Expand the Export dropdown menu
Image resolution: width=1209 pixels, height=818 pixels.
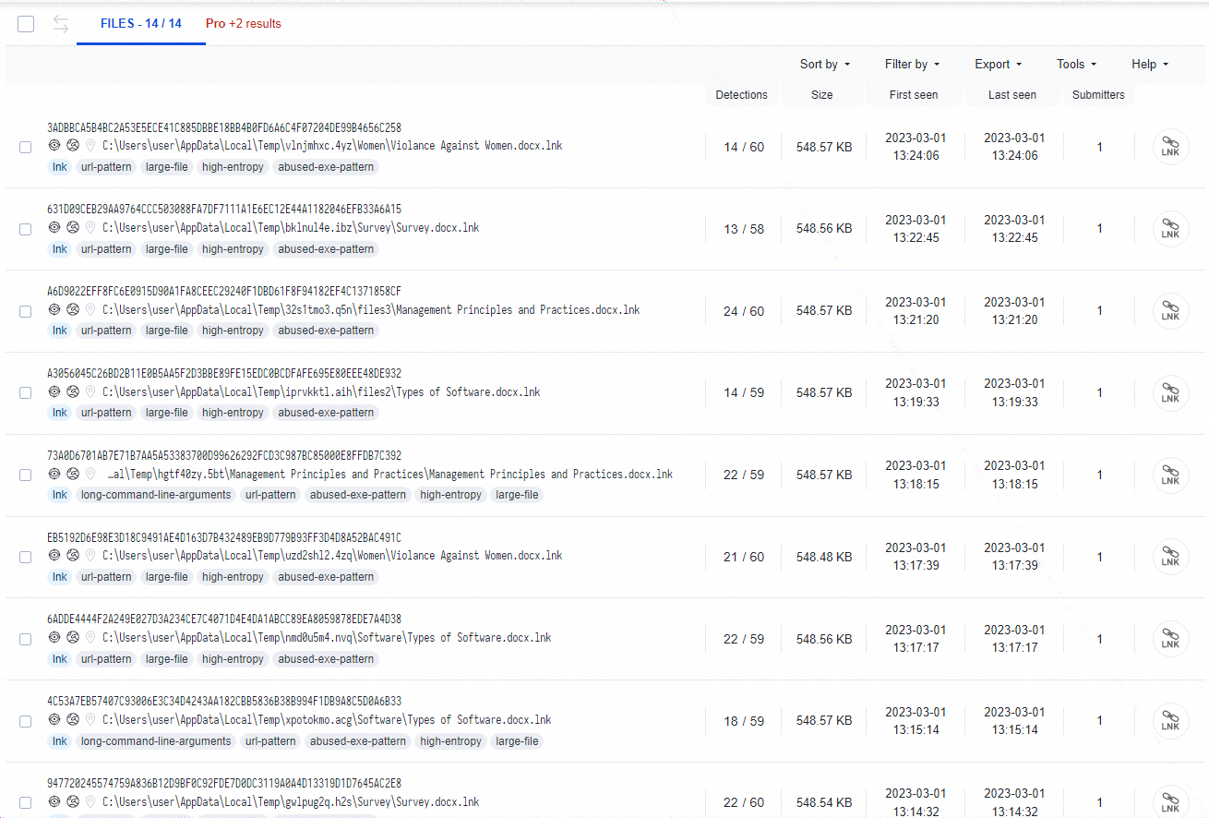pyautogui.click(x=999, y=65)
